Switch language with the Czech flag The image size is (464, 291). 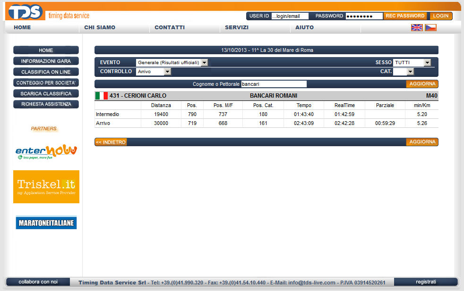[430, 28]
